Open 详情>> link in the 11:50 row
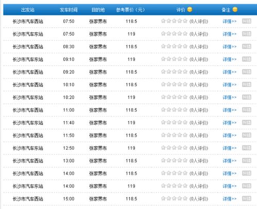 [x=230, y=135]
